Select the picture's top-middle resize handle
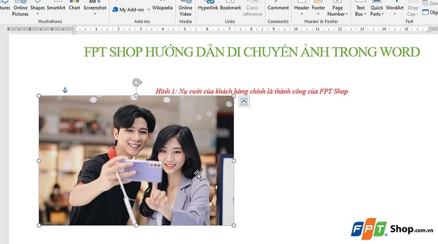 [136, 96]
